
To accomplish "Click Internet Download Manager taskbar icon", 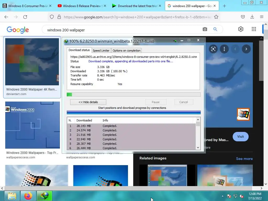I will (x=44, y=196).
